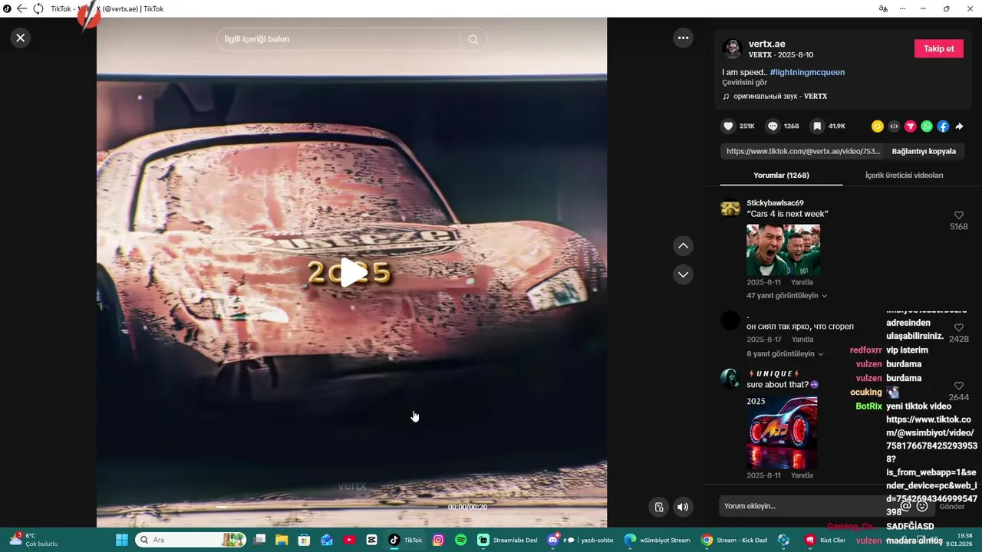Like the Russian comment heart icon
The image size is (982, 552).
pos(958,327)
